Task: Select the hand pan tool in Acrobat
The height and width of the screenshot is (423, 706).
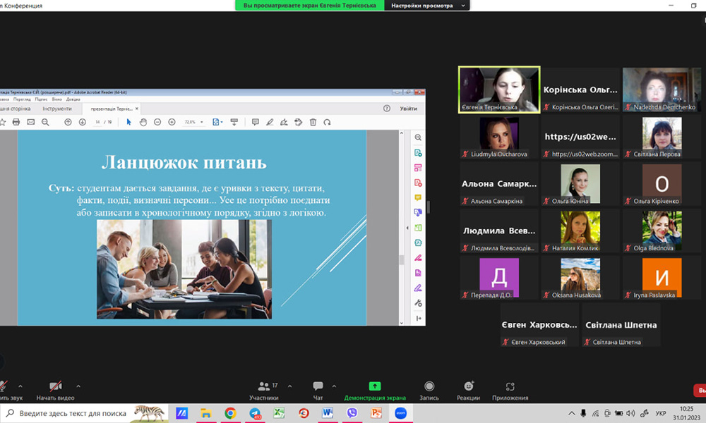Action: click(143, 122)
